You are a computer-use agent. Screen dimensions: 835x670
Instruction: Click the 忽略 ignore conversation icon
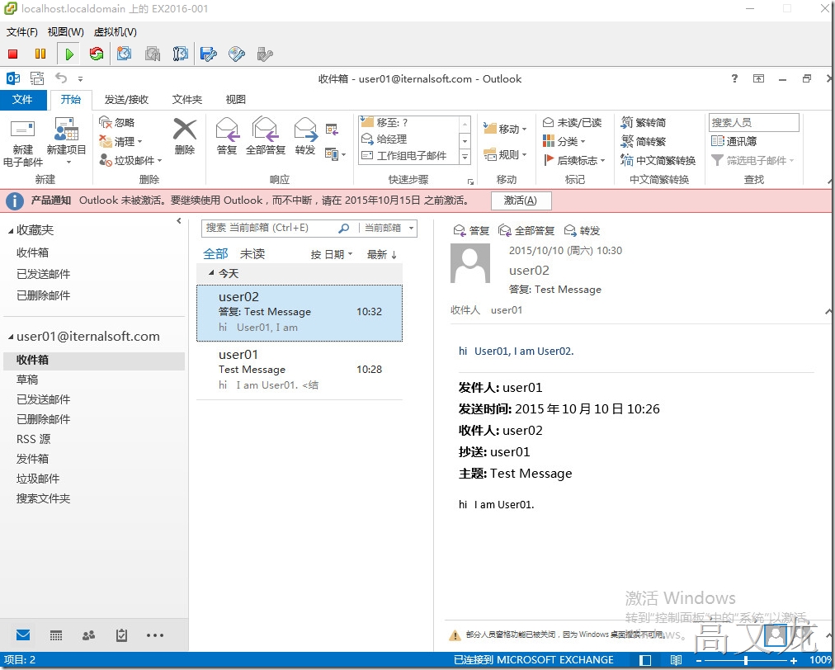tap(106, 122)
